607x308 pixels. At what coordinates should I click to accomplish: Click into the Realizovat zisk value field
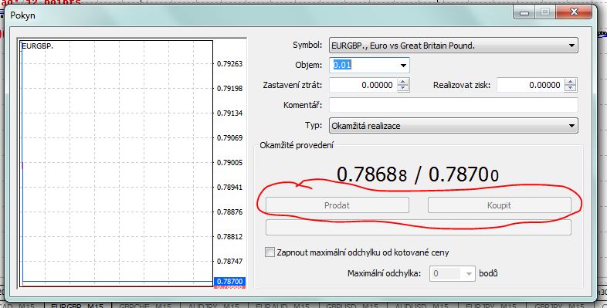click(x=531, y=85)
